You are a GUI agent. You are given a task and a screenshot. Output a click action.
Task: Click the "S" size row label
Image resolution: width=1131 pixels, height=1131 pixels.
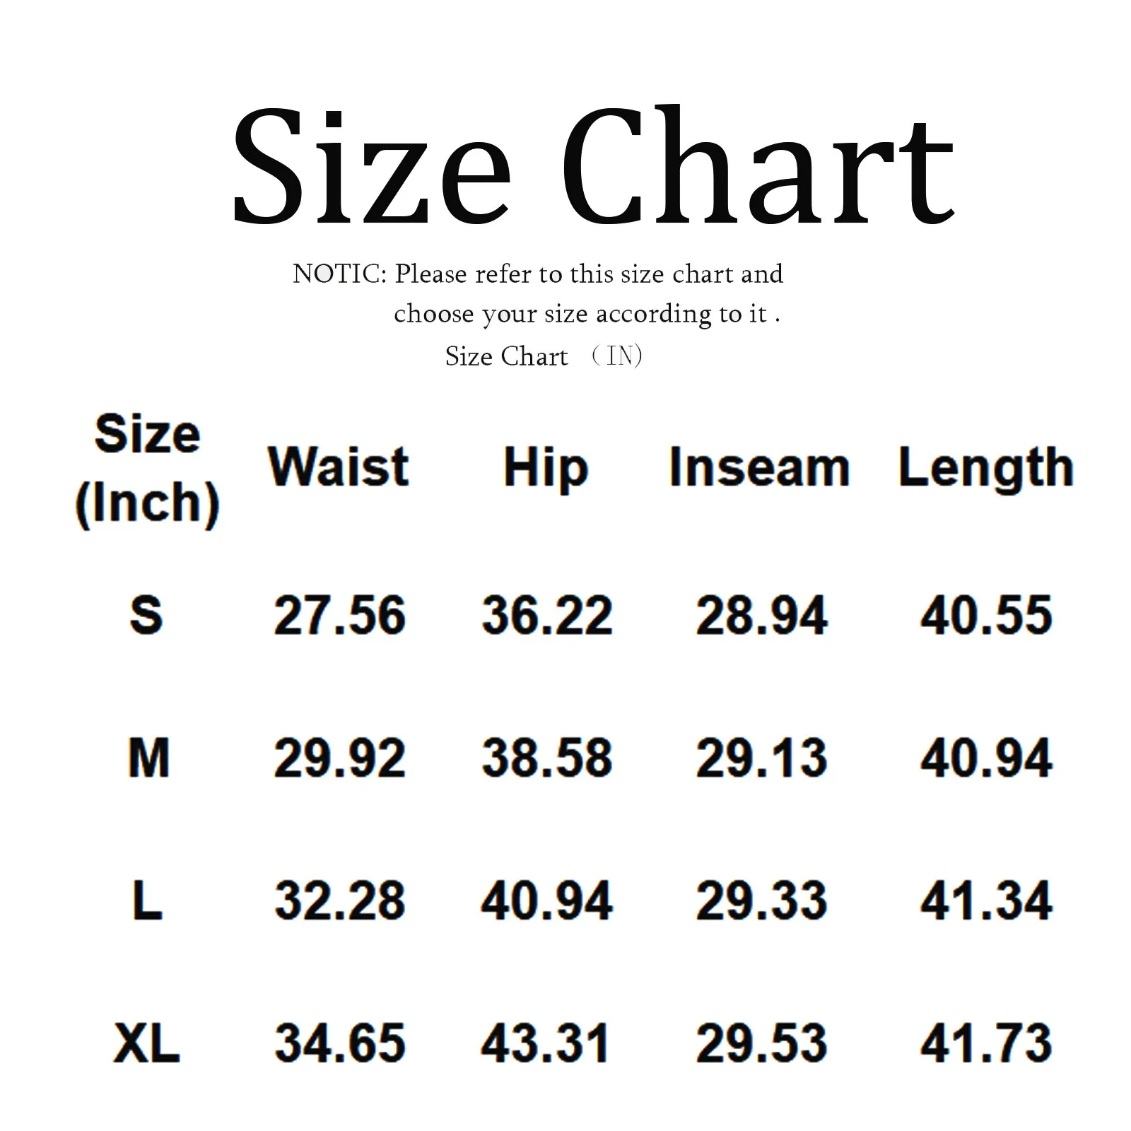point(146,614)
